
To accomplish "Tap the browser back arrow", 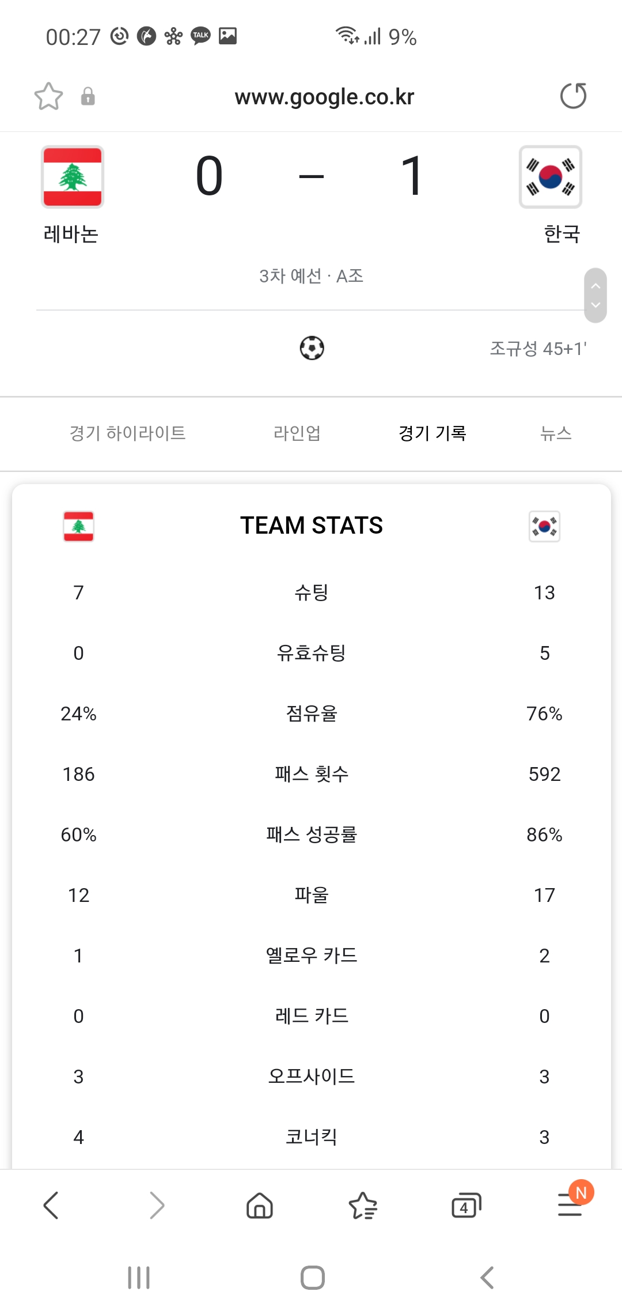I will (51, 1206).
